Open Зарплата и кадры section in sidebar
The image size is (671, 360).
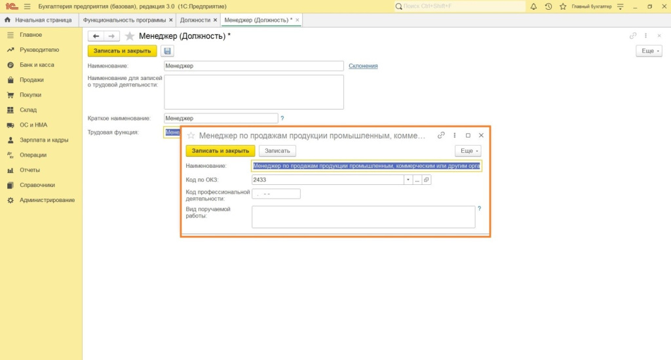coord(43,140)
